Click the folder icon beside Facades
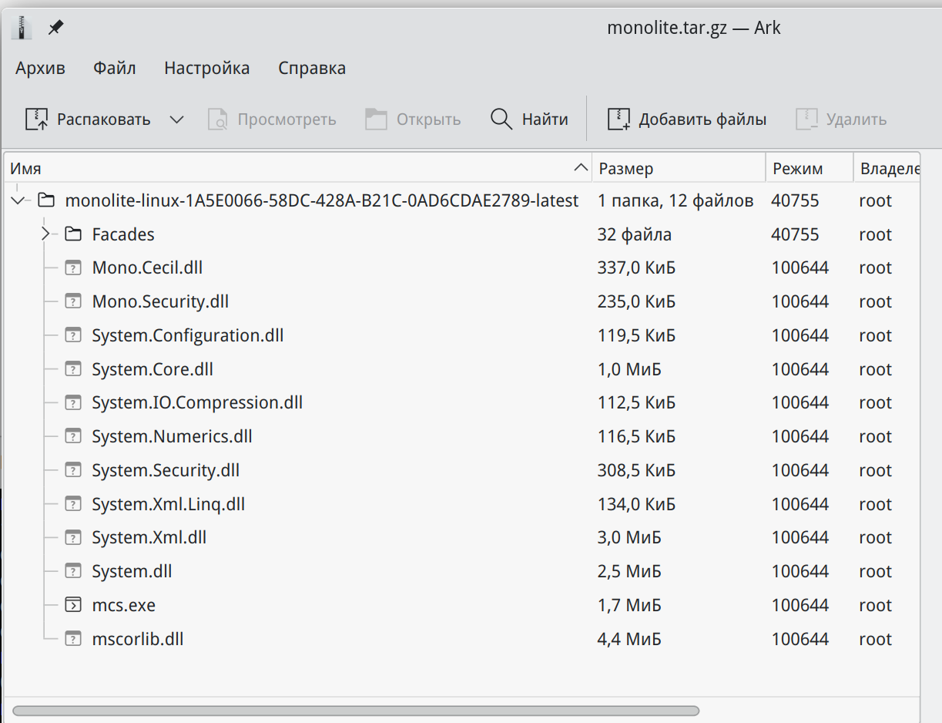 coord(73,234)
